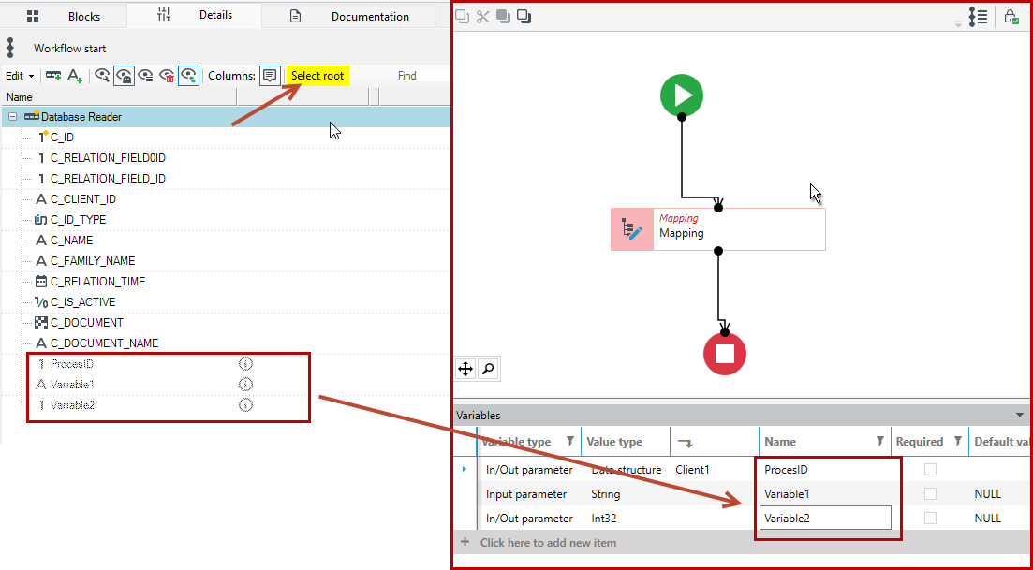Toggle the comment column button after Columns
Screen dimensions: 1033x570
pyautogui.click(x=270, y=76)
